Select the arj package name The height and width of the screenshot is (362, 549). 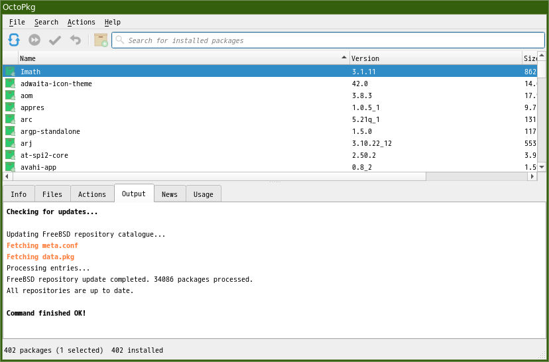tap(27, 143)
